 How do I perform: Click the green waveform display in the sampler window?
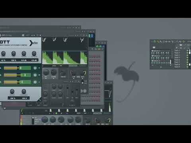pyautogui.click(x=65, y=58)
